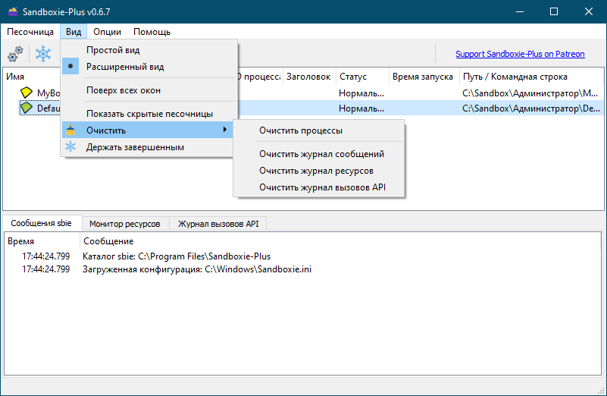Maximize the Sandboxie-Plus window

[x=554, y=11]
